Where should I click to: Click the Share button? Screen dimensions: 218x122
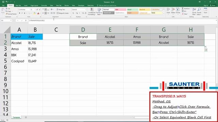click(x=213, y=5)
